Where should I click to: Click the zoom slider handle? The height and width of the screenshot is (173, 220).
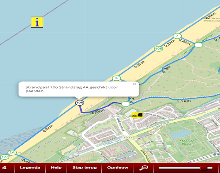pyautogui.click(x=203, y=168)
